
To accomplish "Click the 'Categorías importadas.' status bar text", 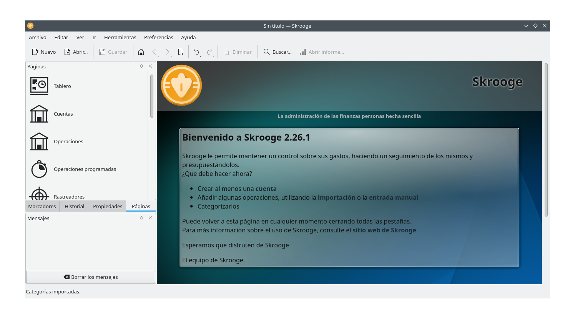I will 53,292.
